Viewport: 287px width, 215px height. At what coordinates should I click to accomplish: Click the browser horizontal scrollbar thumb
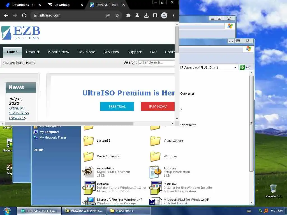click(69, 123)
